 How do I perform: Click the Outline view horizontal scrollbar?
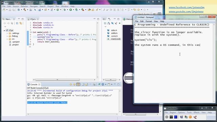pyautogui.click(x=111, y=80)
